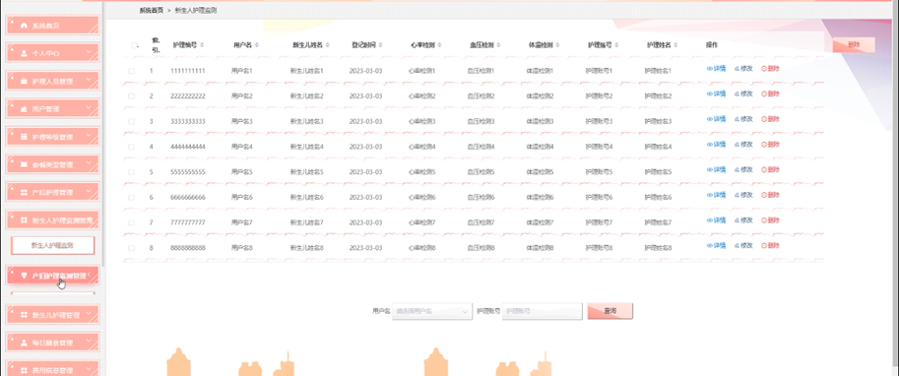Focus the 护理账号 search input
This screenshot has height=376, width=899.
point(542,311)
